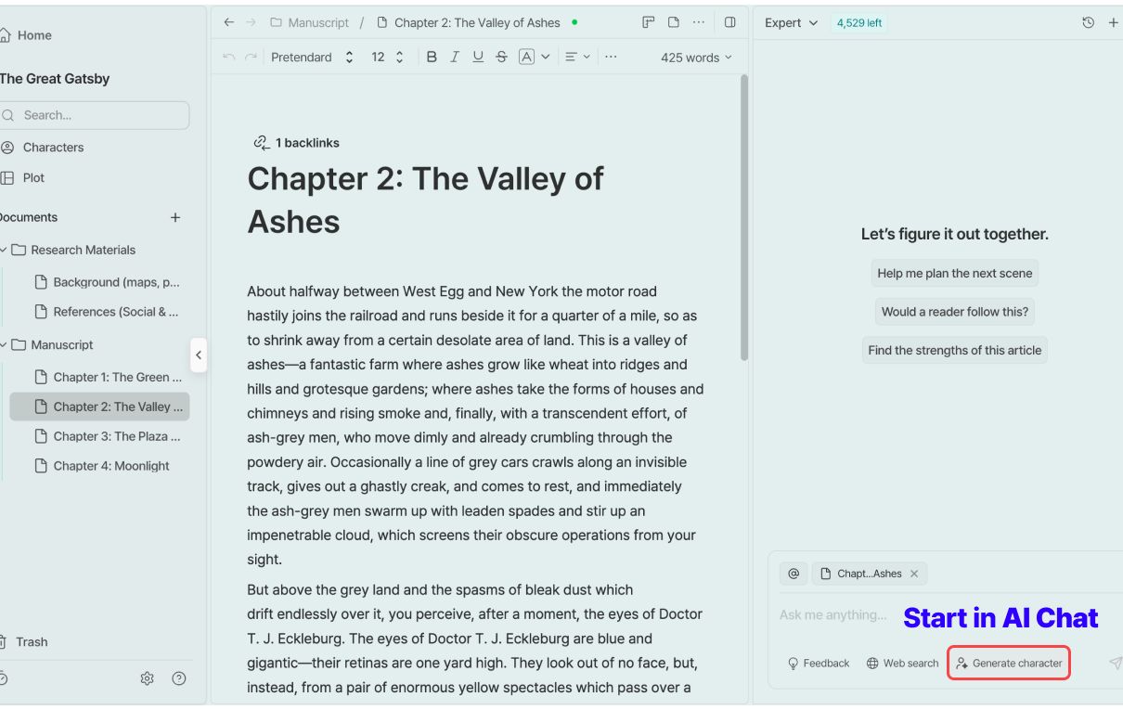Open the text color dropdown arrow
This screenshot has width=1123, height=710.
pos(546,57)
